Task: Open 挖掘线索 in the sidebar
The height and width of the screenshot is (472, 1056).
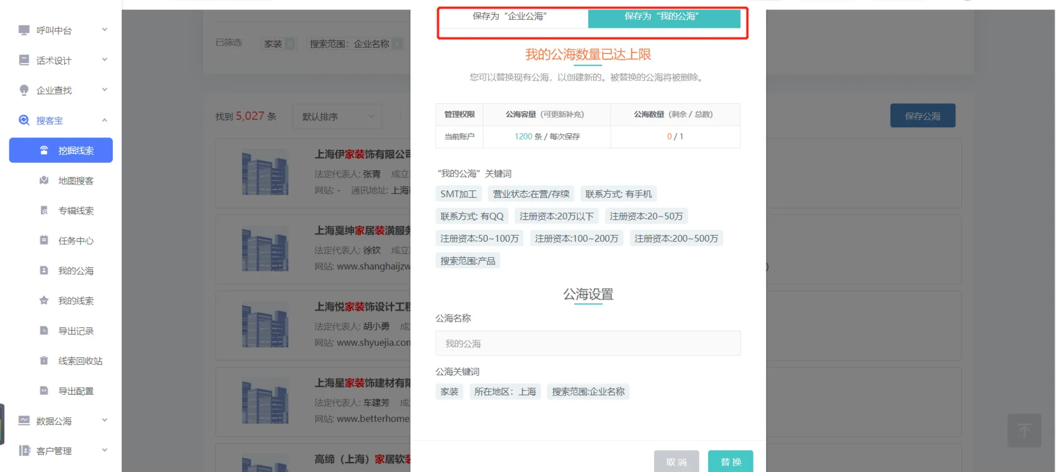Action: [61, 150]
